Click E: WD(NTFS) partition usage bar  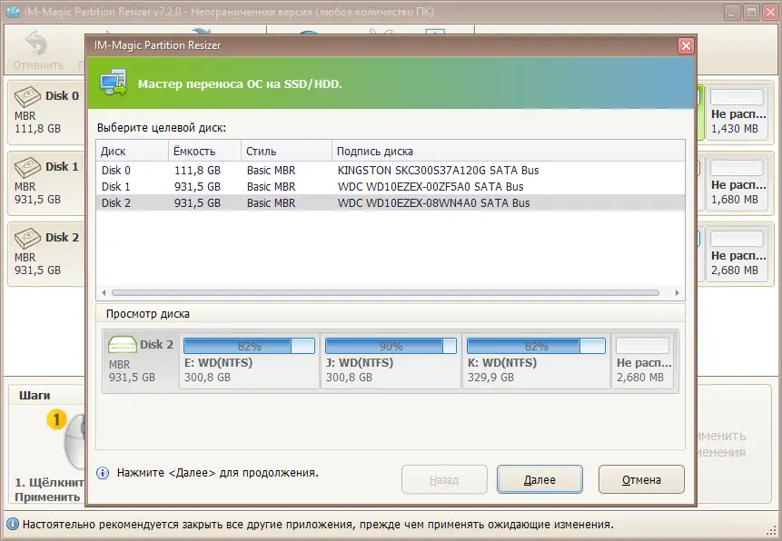click(250, 346)
